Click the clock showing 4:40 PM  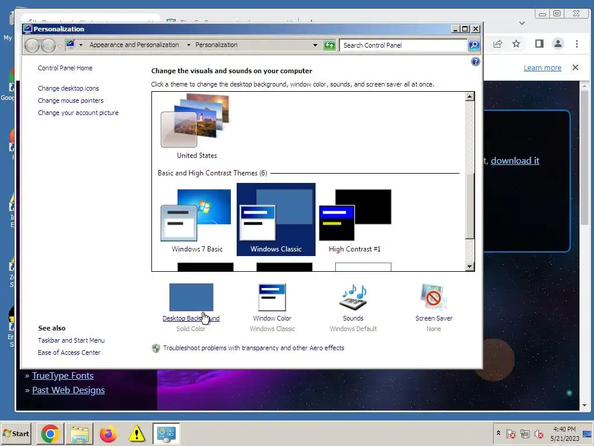tap(564, 429)
